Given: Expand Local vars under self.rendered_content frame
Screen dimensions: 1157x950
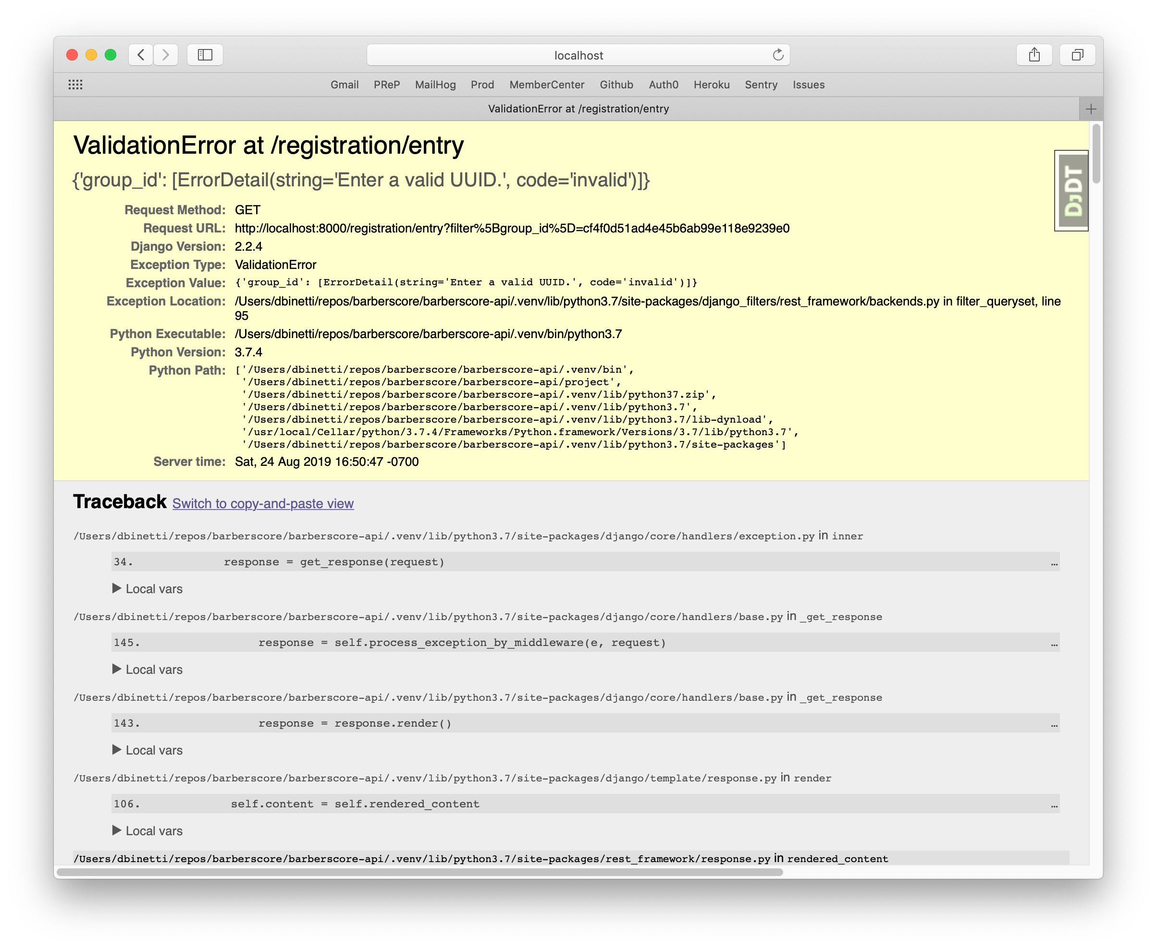Looking at the screenshot, I should (x=148, y=831).
